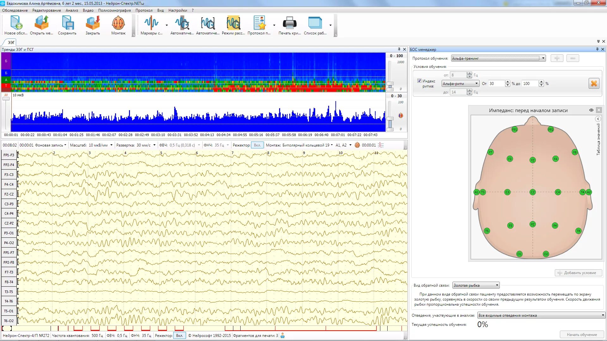The width and height of the screenshot is (607, 341).
Task: Click the orange X delete condition icon
Action: pyautogui.click(x=594, y=84)
